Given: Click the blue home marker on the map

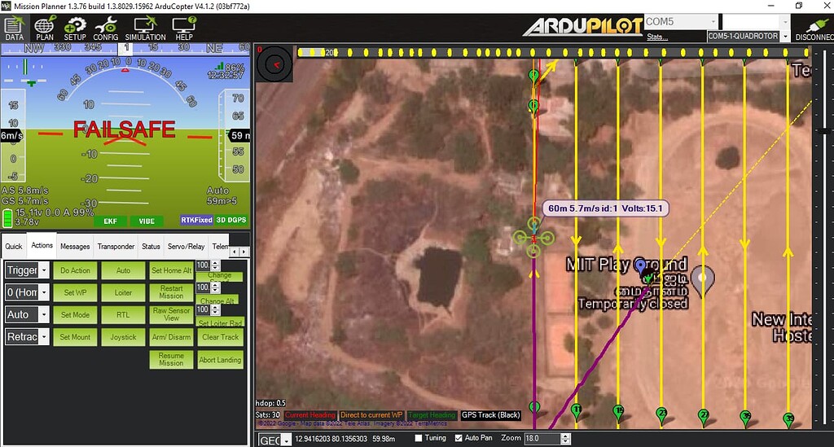Looking at the screenshot, I should coord(640,267).
